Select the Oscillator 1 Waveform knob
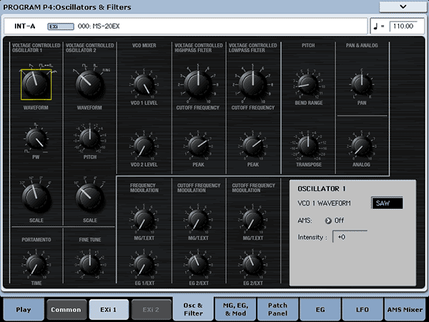This screenshot has width=429, height=322. coord(35,84)
